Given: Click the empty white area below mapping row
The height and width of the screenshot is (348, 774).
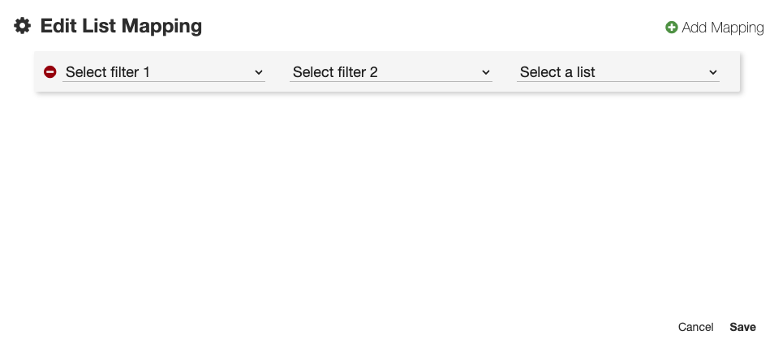Looking at the screenshot, I should pyautogui.click(x=387, y=203).
